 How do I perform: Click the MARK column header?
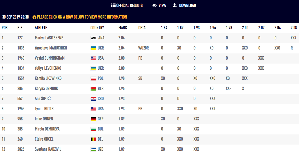point(123,28)
